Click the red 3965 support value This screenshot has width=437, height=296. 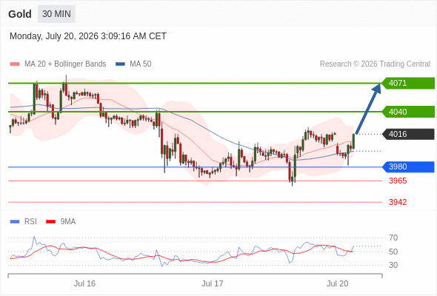coord(398,181)
